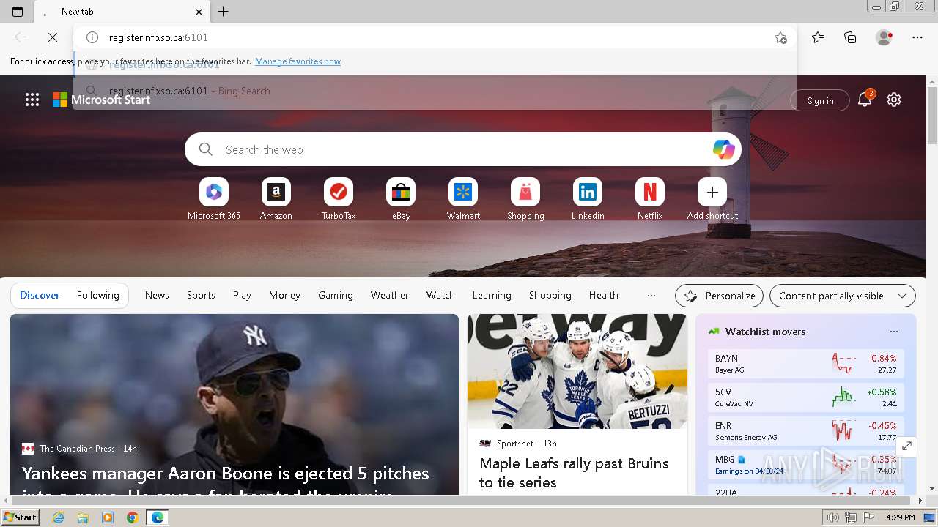Show more feed categories ellipsis
Image resolution: width=938 pixels, height=527 pixels.
click(651, 296)
